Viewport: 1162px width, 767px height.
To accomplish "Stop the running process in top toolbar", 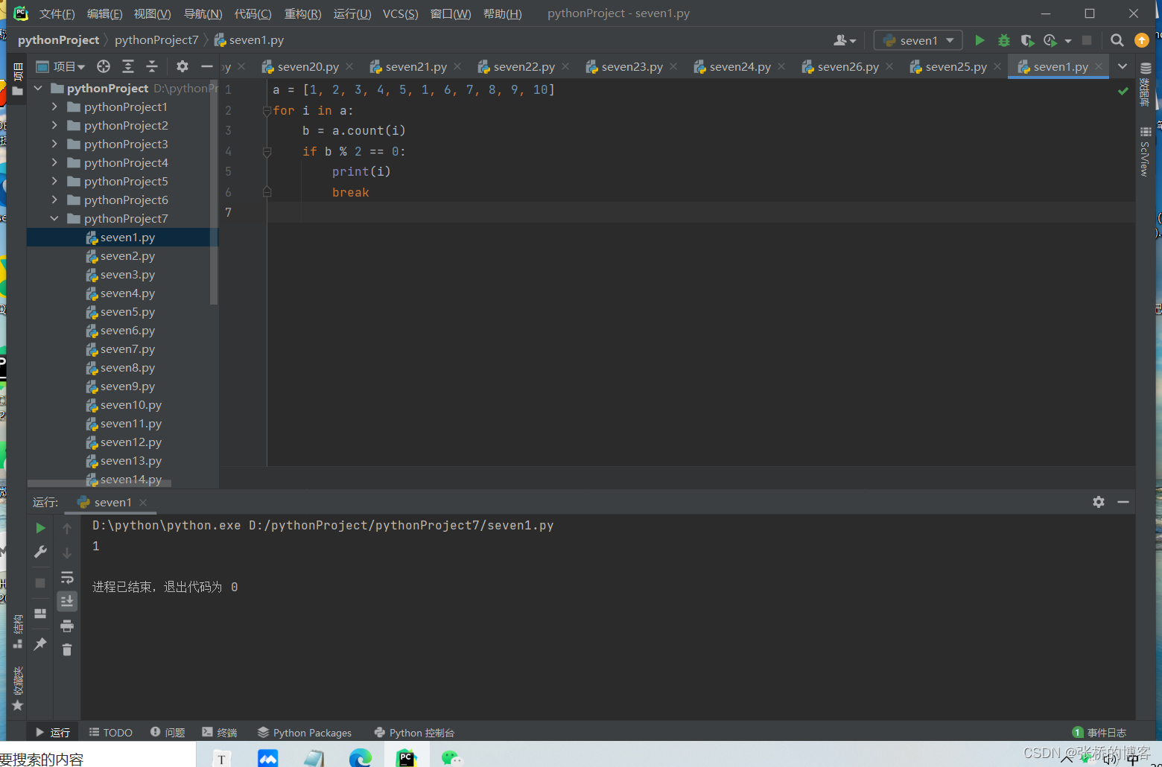I will pos(1087,40).
